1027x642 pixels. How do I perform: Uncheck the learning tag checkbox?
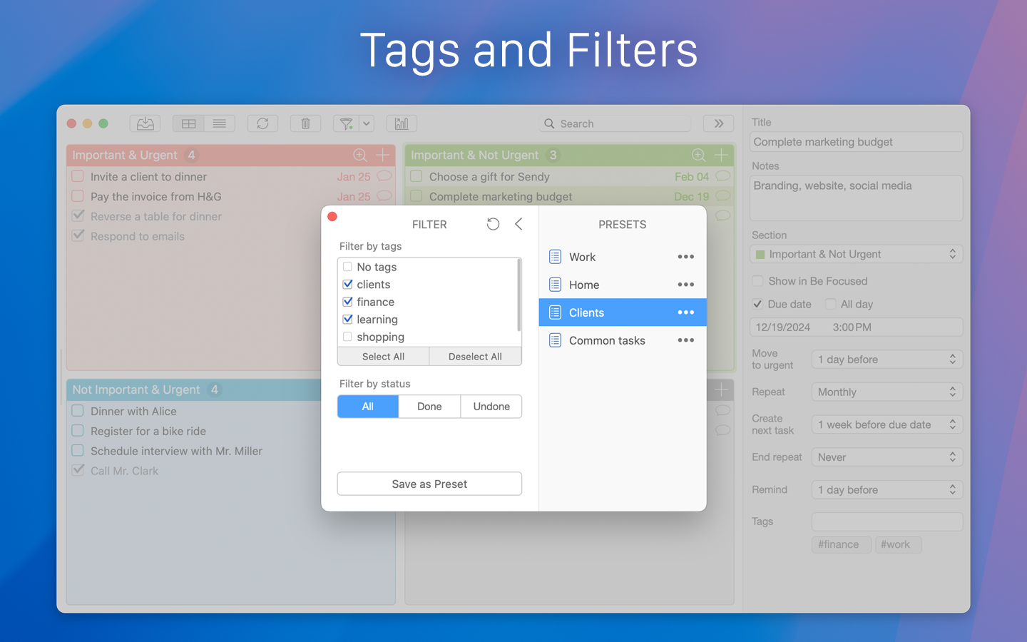click(x=347, y=319)
